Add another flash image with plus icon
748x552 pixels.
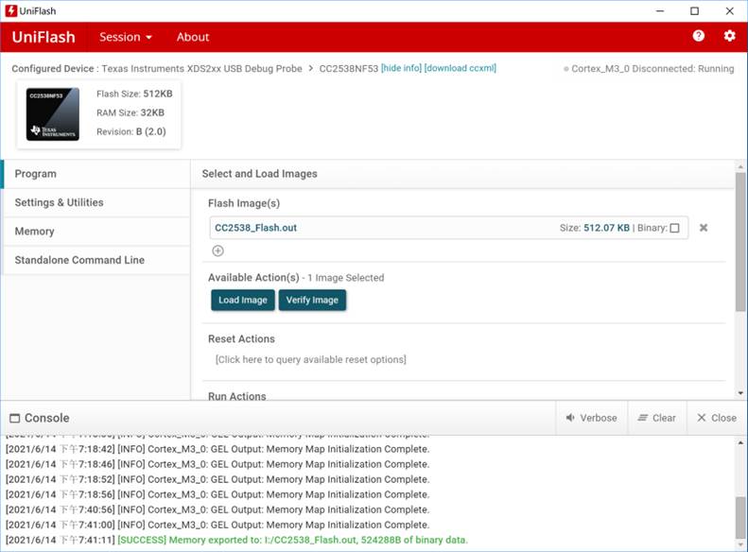[217, 250]
